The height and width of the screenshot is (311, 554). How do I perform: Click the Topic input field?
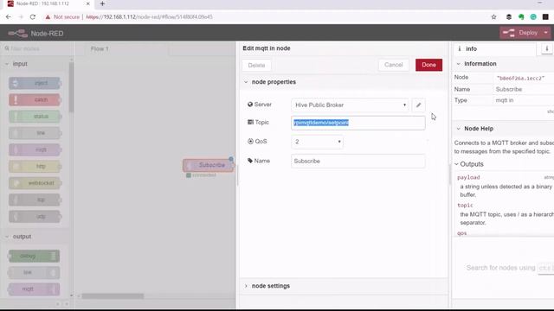358,123
